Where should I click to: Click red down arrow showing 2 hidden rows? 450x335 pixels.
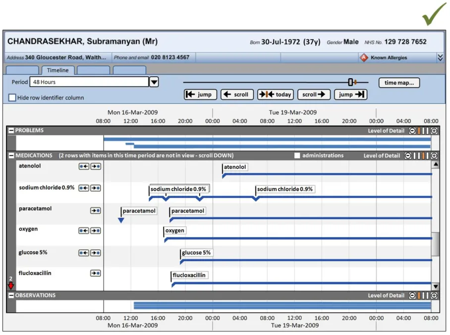(x=11, y=286)
